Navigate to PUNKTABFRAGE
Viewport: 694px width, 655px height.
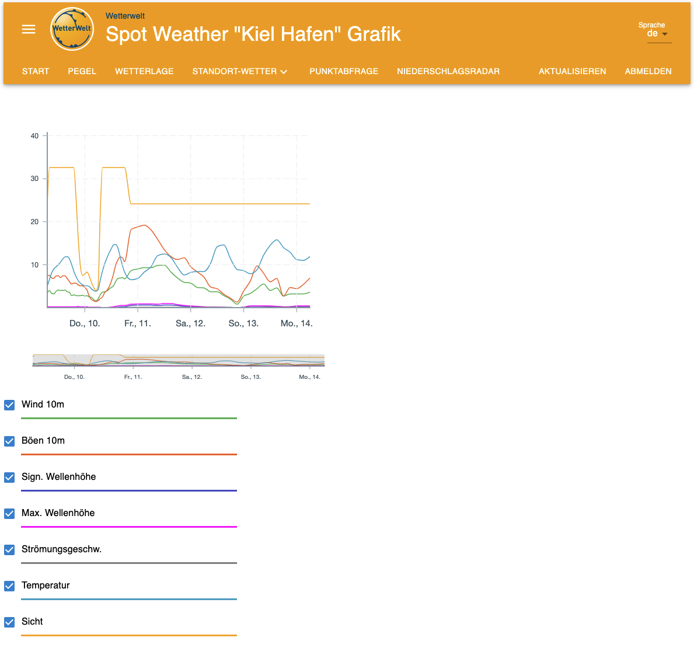[344, 71]
